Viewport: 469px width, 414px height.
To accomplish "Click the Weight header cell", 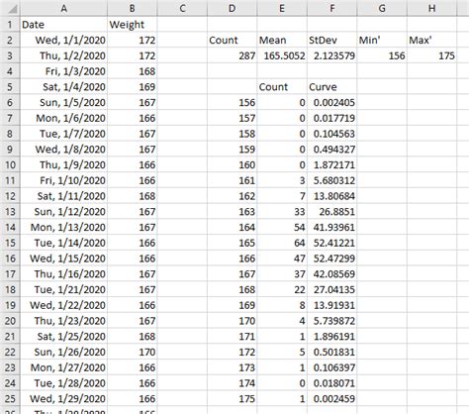I will click(133, 24).
